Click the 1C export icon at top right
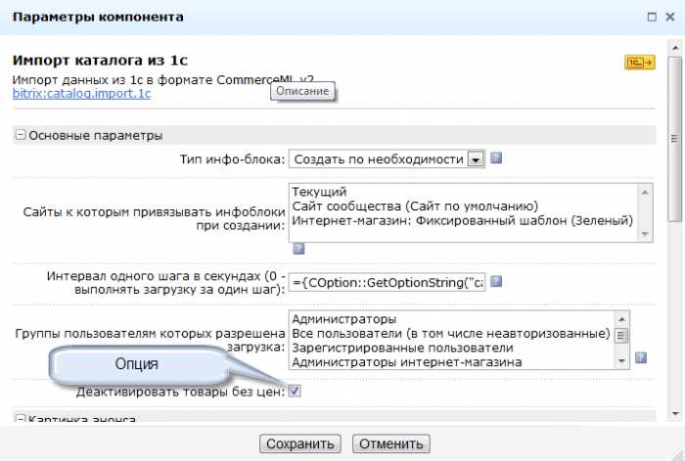685x461 pixels. (640, 63)
